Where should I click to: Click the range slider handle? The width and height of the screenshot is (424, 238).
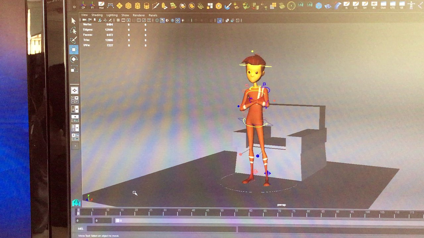point(118,220)
